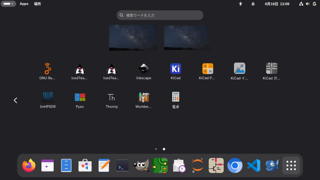Click the Activities pill in the top bar
The width and height of the screenshot is (320, 180).
point(8,4)
